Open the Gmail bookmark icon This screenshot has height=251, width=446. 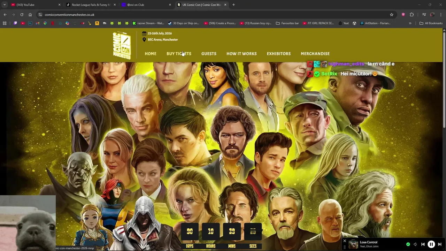point(38,23)
